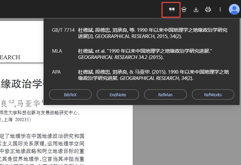Click the author name 马亚华 in PDF

(28, 103)
